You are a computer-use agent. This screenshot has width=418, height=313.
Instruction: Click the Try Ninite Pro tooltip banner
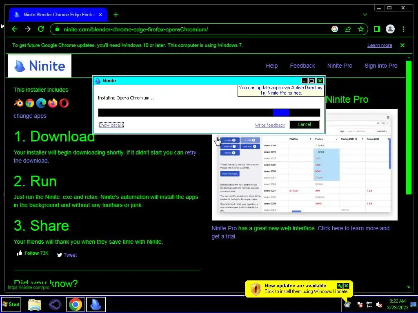[x=281, y=90]
